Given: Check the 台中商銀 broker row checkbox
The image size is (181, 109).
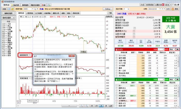Looking at the screenshot, I should [117, 65].
